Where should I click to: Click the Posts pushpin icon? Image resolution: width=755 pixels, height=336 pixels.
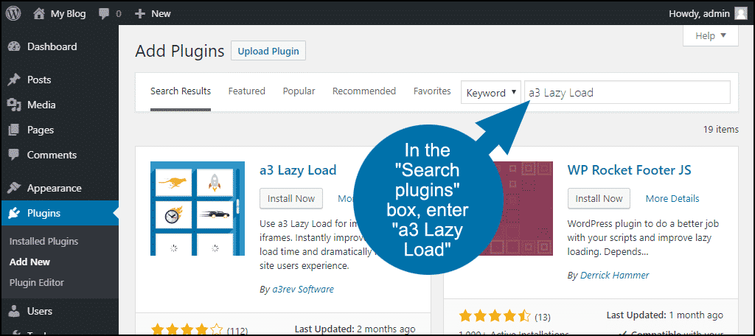point(15,80)
